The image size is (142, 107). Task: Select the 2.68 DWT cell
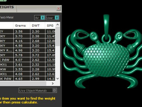coord(38,41)
